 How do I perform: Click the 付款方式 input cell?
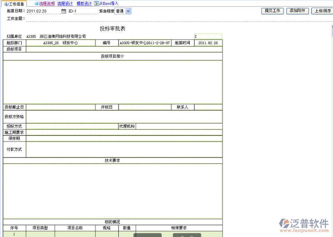(124, 149)
